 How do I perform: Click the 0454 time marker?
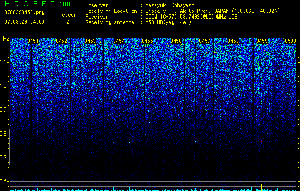point(119,41)
